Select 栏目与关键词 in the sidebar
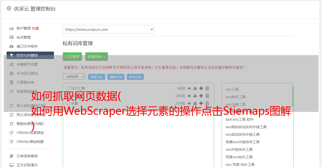Screen dimensions: 322x167 (x=30, y=55)
